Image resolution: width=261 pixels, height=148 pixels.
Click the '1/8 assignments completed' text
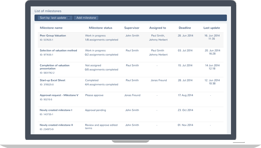coord(101,40)
